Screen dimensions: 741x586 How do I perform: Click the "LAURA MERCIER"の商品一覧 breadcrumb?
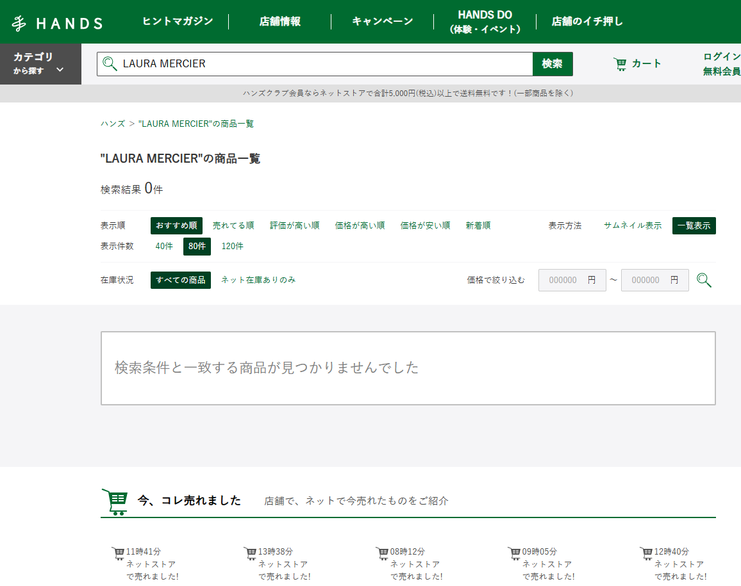[196, 124]
